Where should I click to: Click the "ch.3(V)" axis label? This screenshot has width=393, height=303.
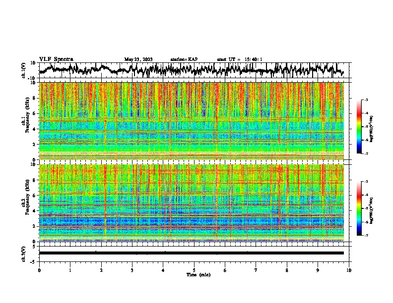tap(24, 254)
